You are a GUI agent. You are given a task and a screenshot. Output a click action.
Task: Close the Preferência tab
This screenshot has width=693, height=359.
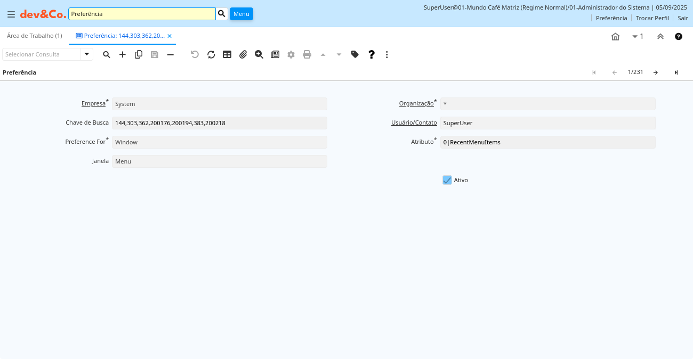click(x=170, y=36)
